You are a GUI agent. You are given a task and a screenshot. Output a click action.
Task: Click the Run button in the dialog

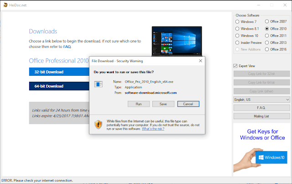[x=139, y=104]
